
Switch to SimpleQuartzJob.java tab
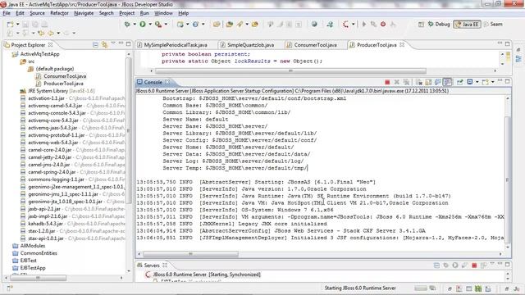click(247, 45)
